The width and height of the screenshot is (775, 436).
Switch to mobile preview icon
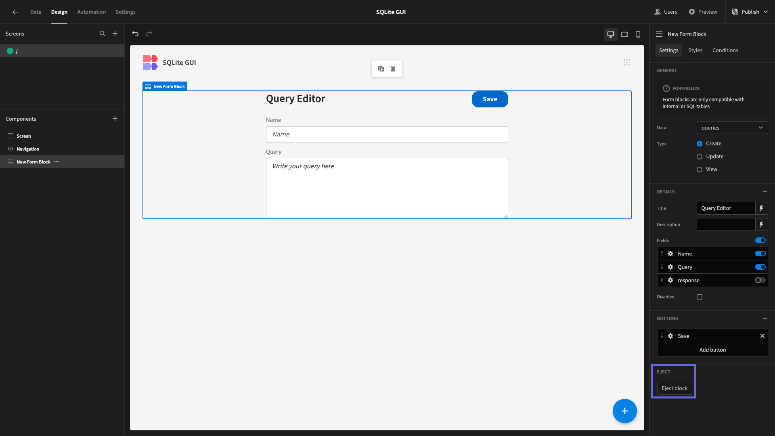coord(638,34)
